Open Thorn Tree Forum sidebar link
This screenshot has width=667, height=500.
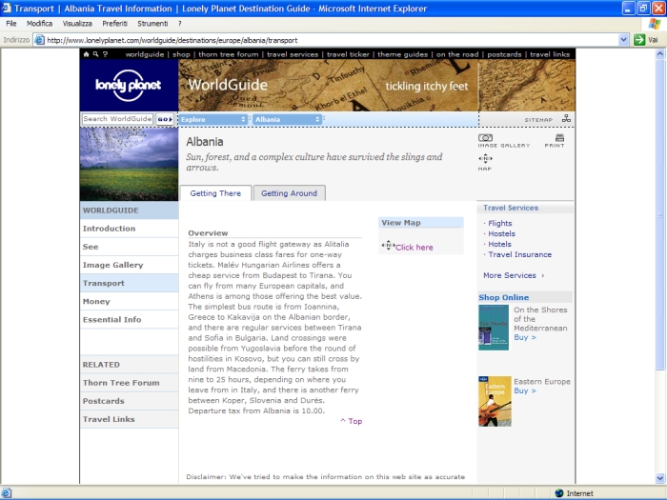(x=129, y=383)
